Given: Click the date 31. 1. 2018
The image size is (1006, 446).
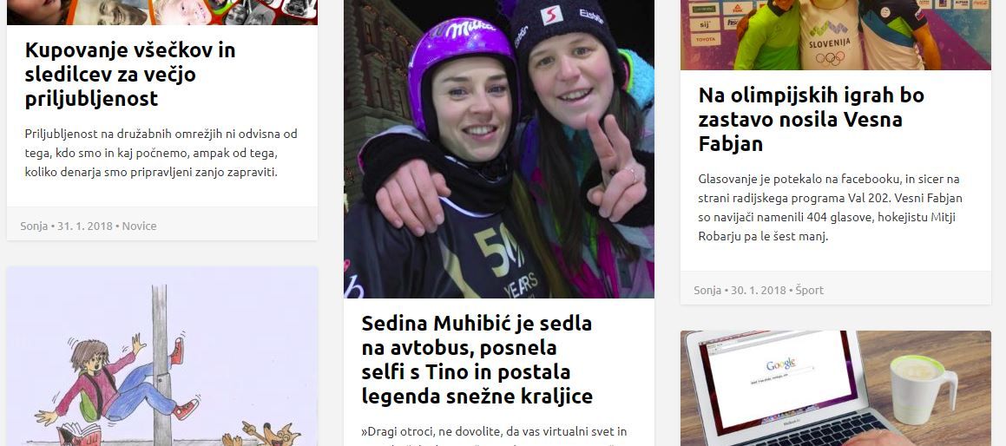Looking at the screenshot, I should tap(85, 226).
